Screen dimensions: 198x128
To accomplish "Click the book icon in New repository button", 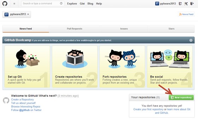I will (x=172, y=98).
